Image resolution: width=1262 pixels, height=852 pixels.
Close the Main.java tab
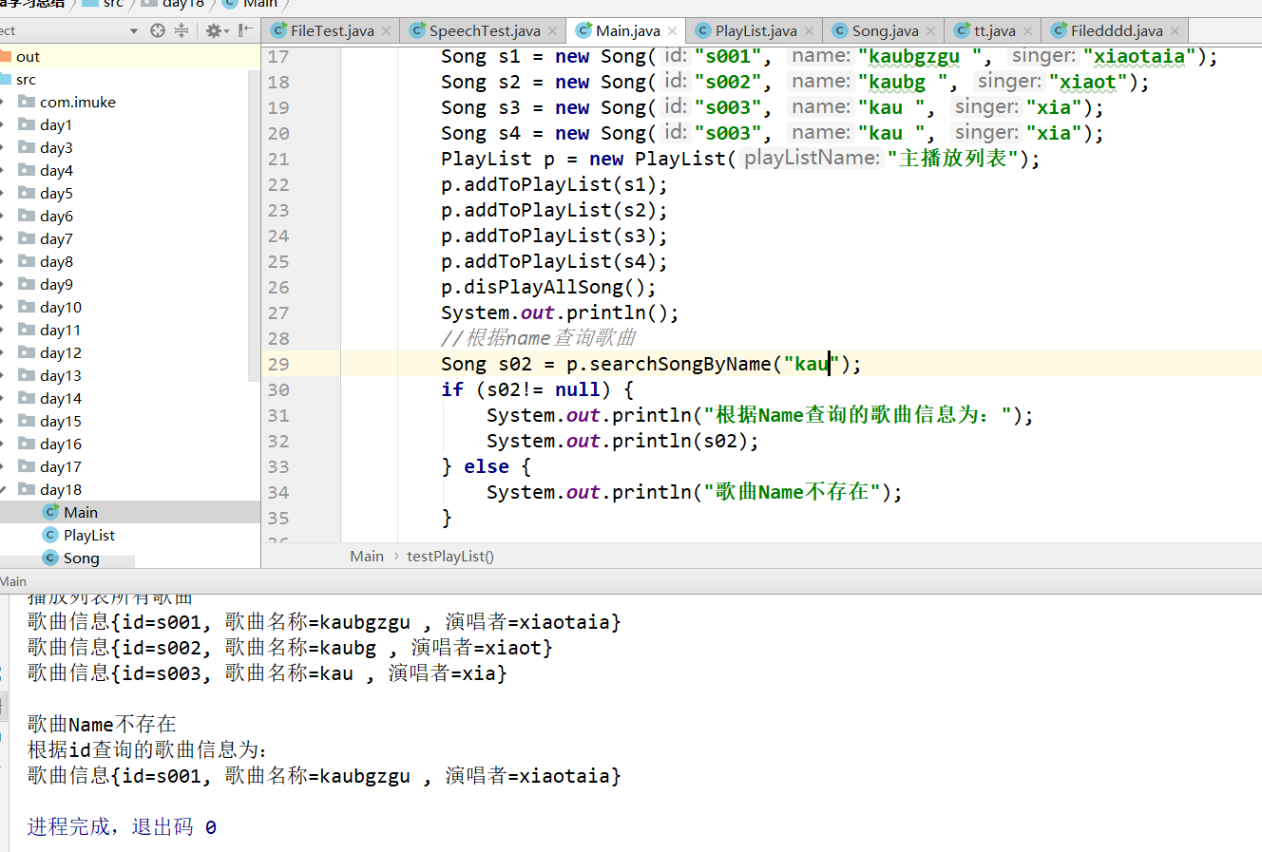pyautogui.click(x=673, y=31)
